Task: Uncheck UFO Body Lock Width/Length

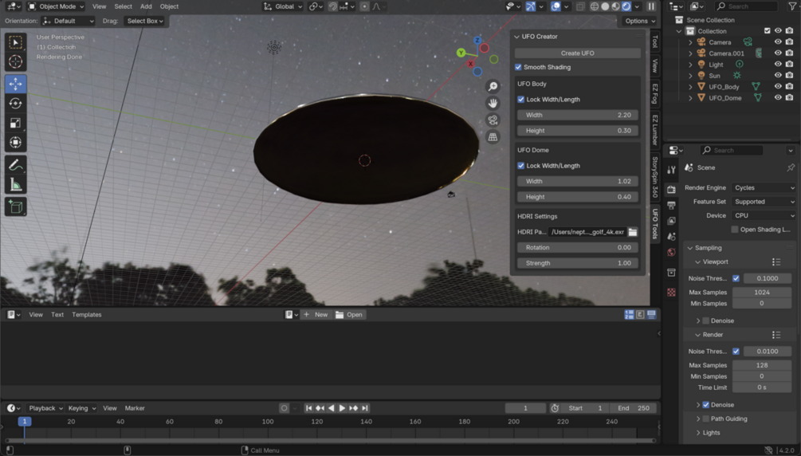Action: tap(521, 100)
